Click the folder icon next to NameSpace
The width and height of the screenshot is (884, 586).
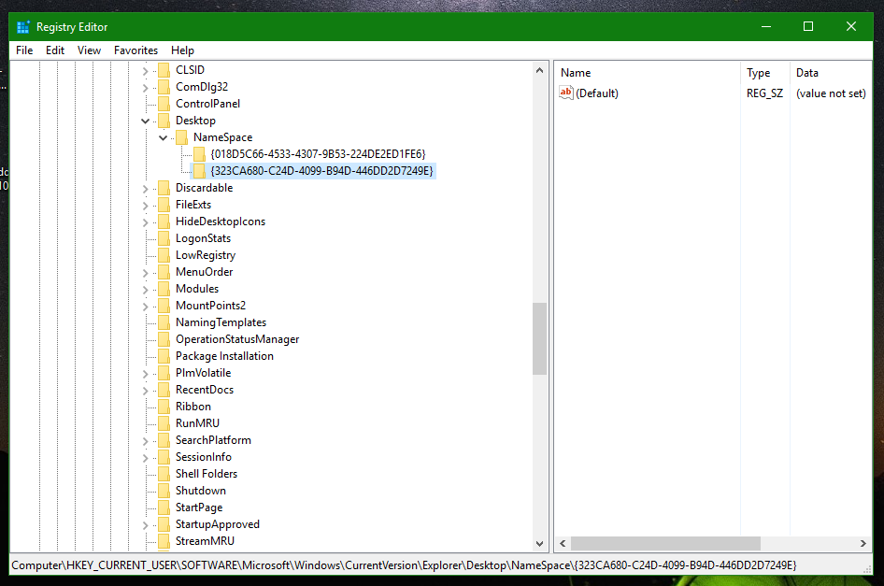point(181,137)
